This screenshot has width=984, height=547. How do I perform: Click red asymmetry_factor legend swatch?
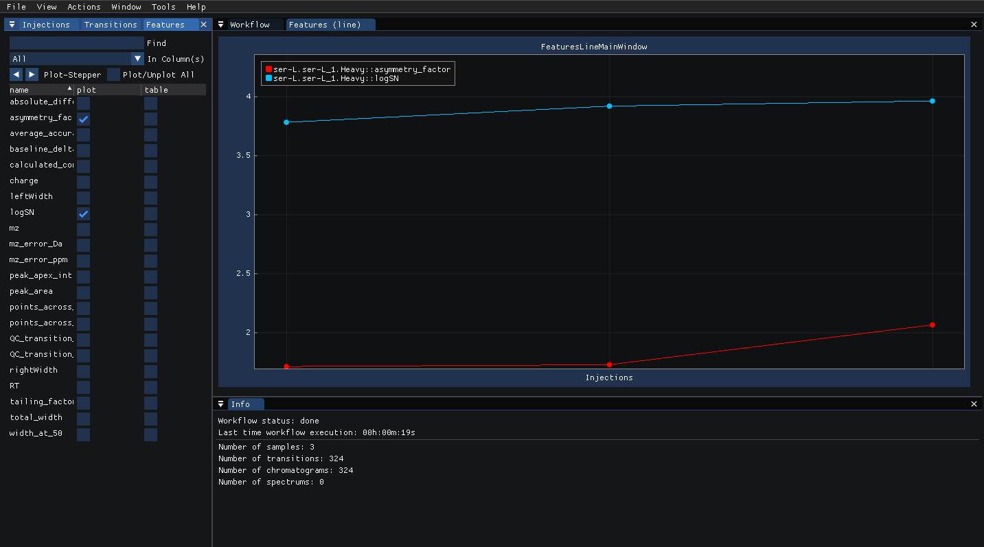click(x=268, y=69)
